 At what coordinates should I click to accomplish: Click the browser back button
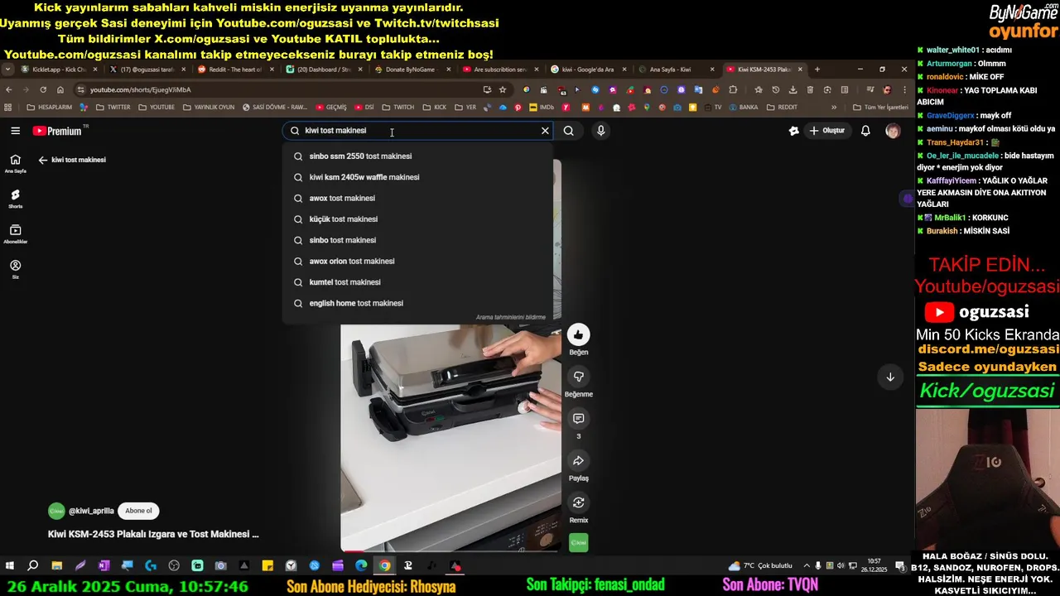pyautogui.click(x=9, y=89)
